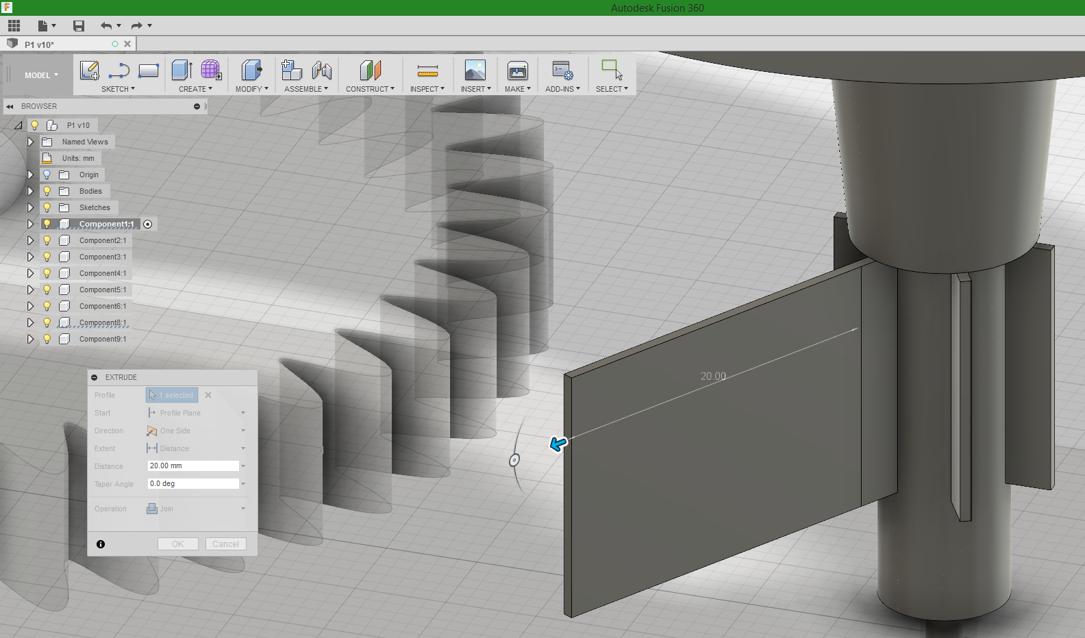Click the Undo arrow

coord(106,26)
